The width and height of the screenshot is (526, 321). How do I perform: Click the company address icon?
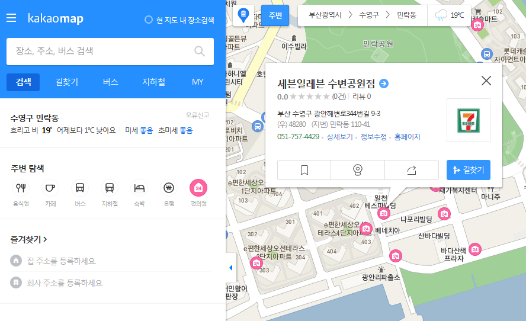(x=16, y=283)
